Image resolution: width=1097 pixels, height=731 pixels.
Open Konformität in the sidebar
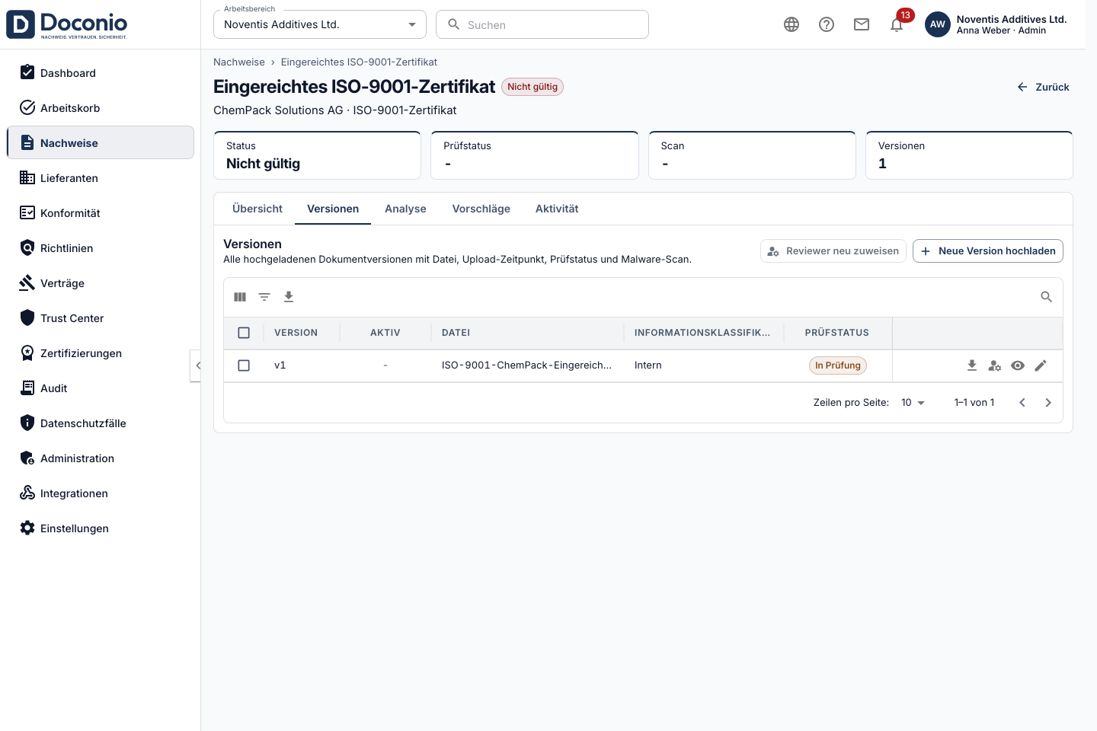[x=101, y=213]
